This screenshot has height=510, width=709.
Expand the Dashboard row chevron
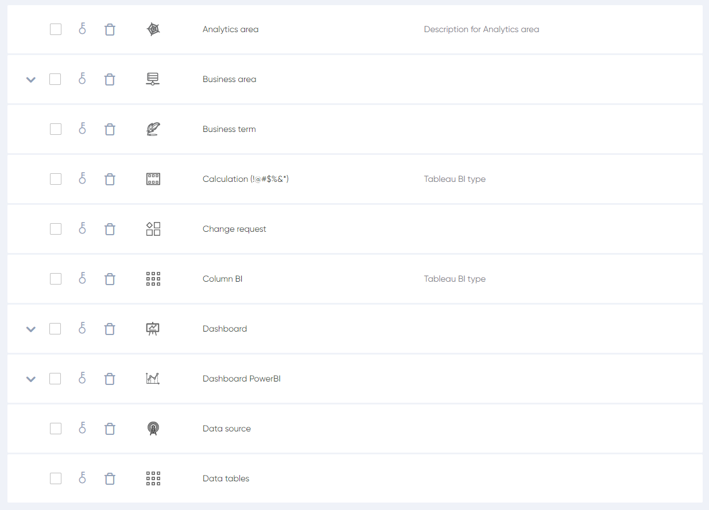(x=31, y=329)
